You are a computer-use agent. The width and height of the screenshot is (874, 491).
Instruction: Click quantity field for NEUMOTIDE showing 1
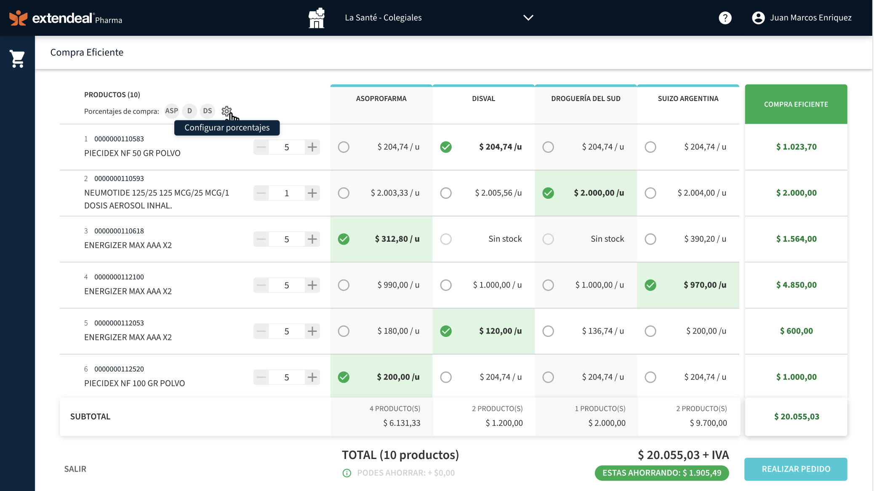tap(287, 193)
